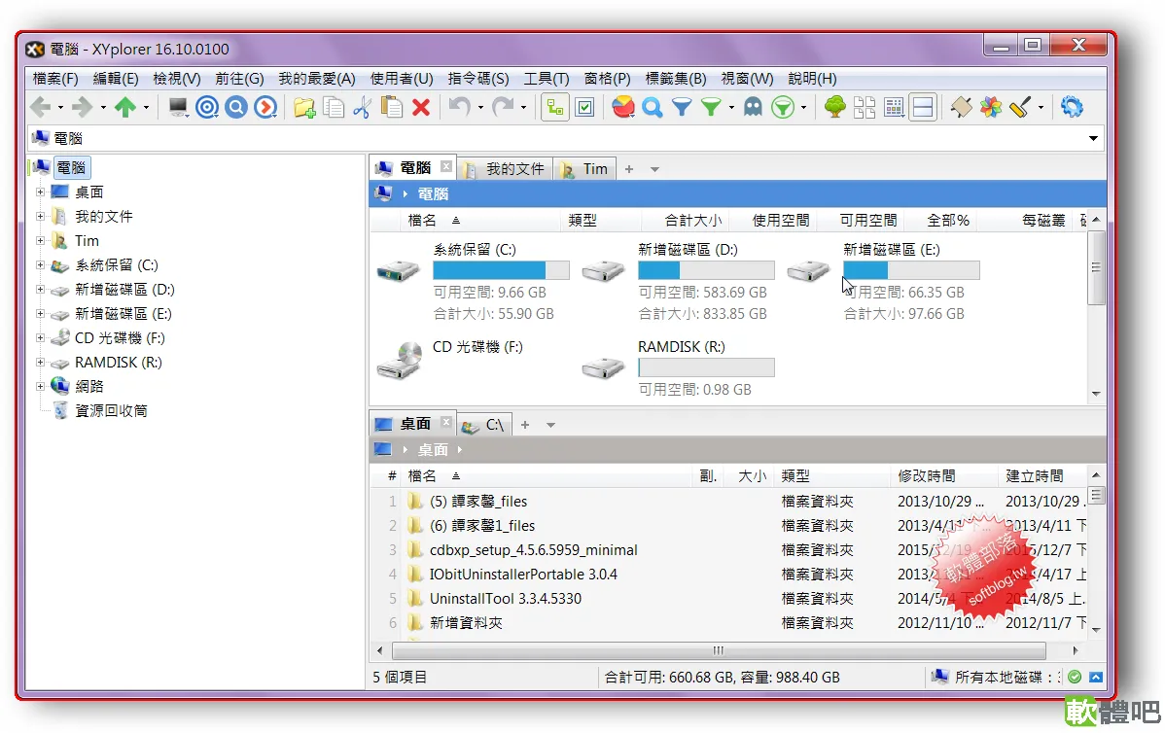Open the address bar dropdown arrow
Image resolution: width=1165 pixels, height=733 pixels.
[x=1094, y=138]
